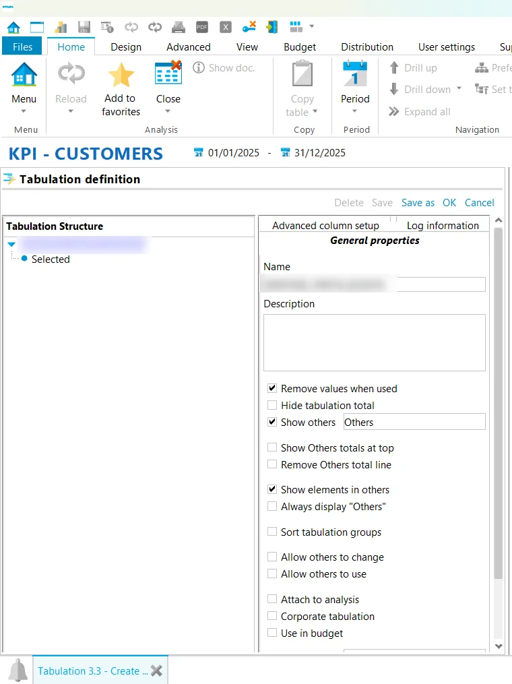Open Advanced column setup tab
Image resolution: width=512 pixels, height=684 pixels.
click(325, 226)
